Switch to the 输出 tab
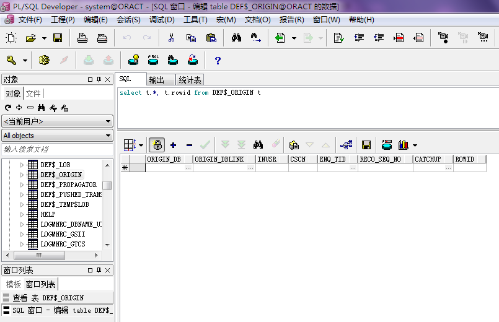499x322 pixels. point(161,80)
